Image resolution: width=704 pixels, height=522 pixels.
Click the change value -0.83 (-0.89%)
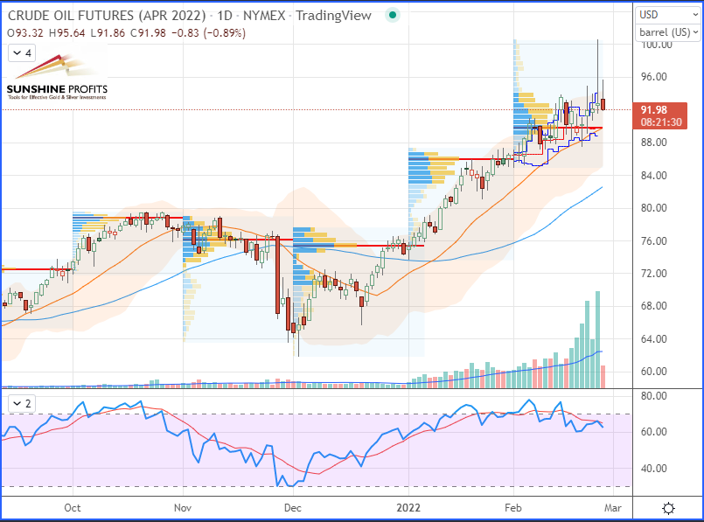point(209,33)
